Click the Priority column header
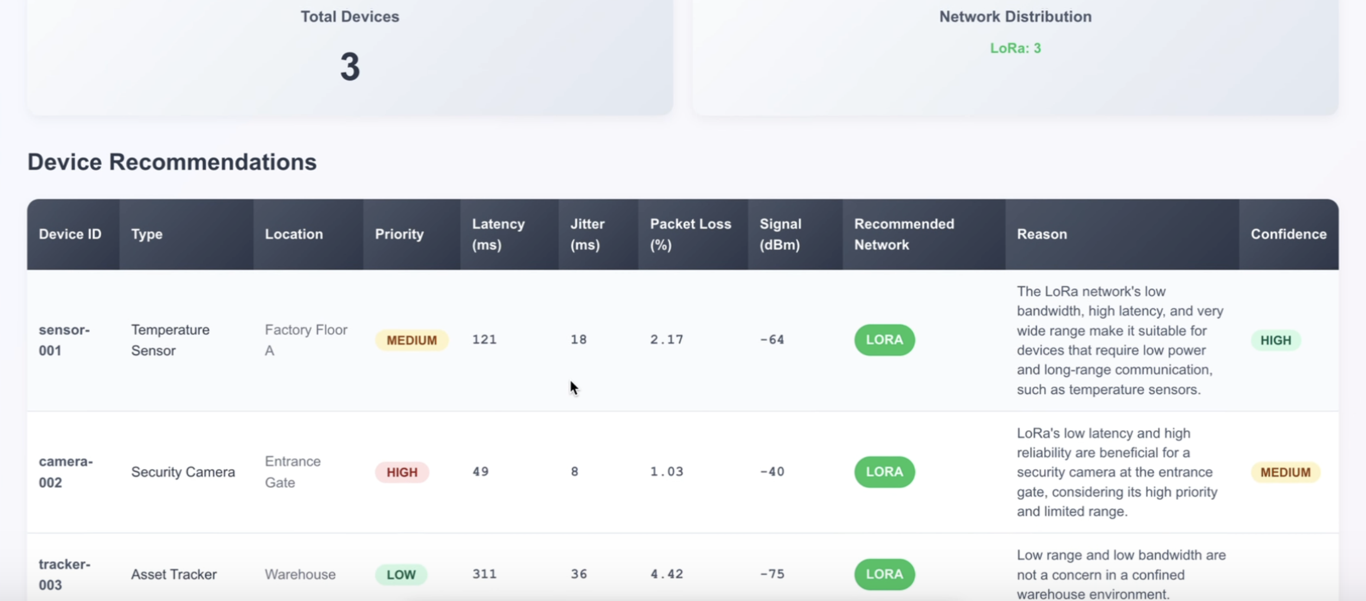The image size is (1366, 601). tap(399, 234)
